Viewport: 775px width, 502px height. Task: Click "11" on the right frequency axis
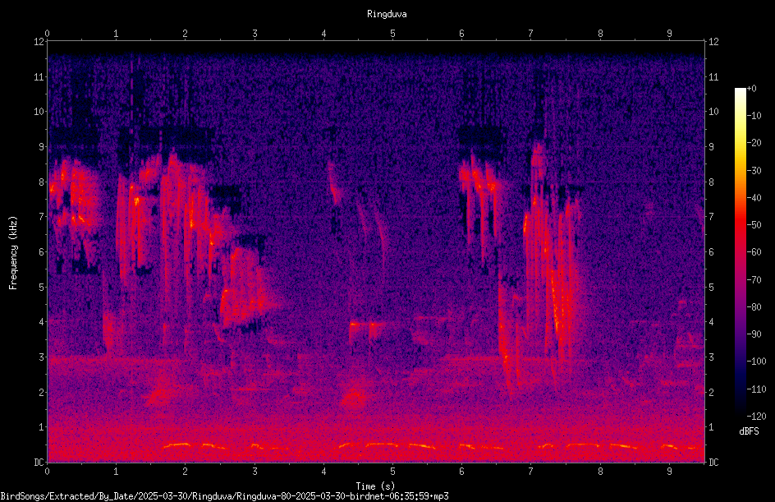click(x=713, y=76)
